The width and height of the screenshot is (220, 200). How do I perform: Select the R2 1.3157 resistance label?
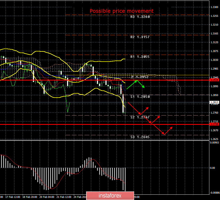(140, 37)
